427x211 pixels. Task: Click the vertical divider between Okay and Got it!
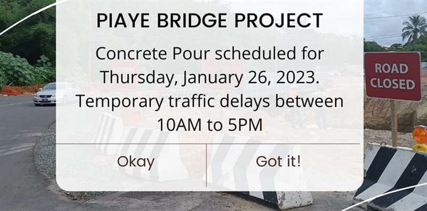(x=207, y=165)
